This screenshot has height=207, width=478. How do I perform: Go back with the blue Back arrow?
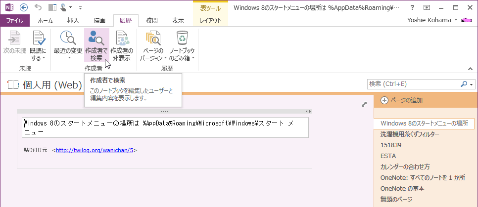[x=23, y=7]
